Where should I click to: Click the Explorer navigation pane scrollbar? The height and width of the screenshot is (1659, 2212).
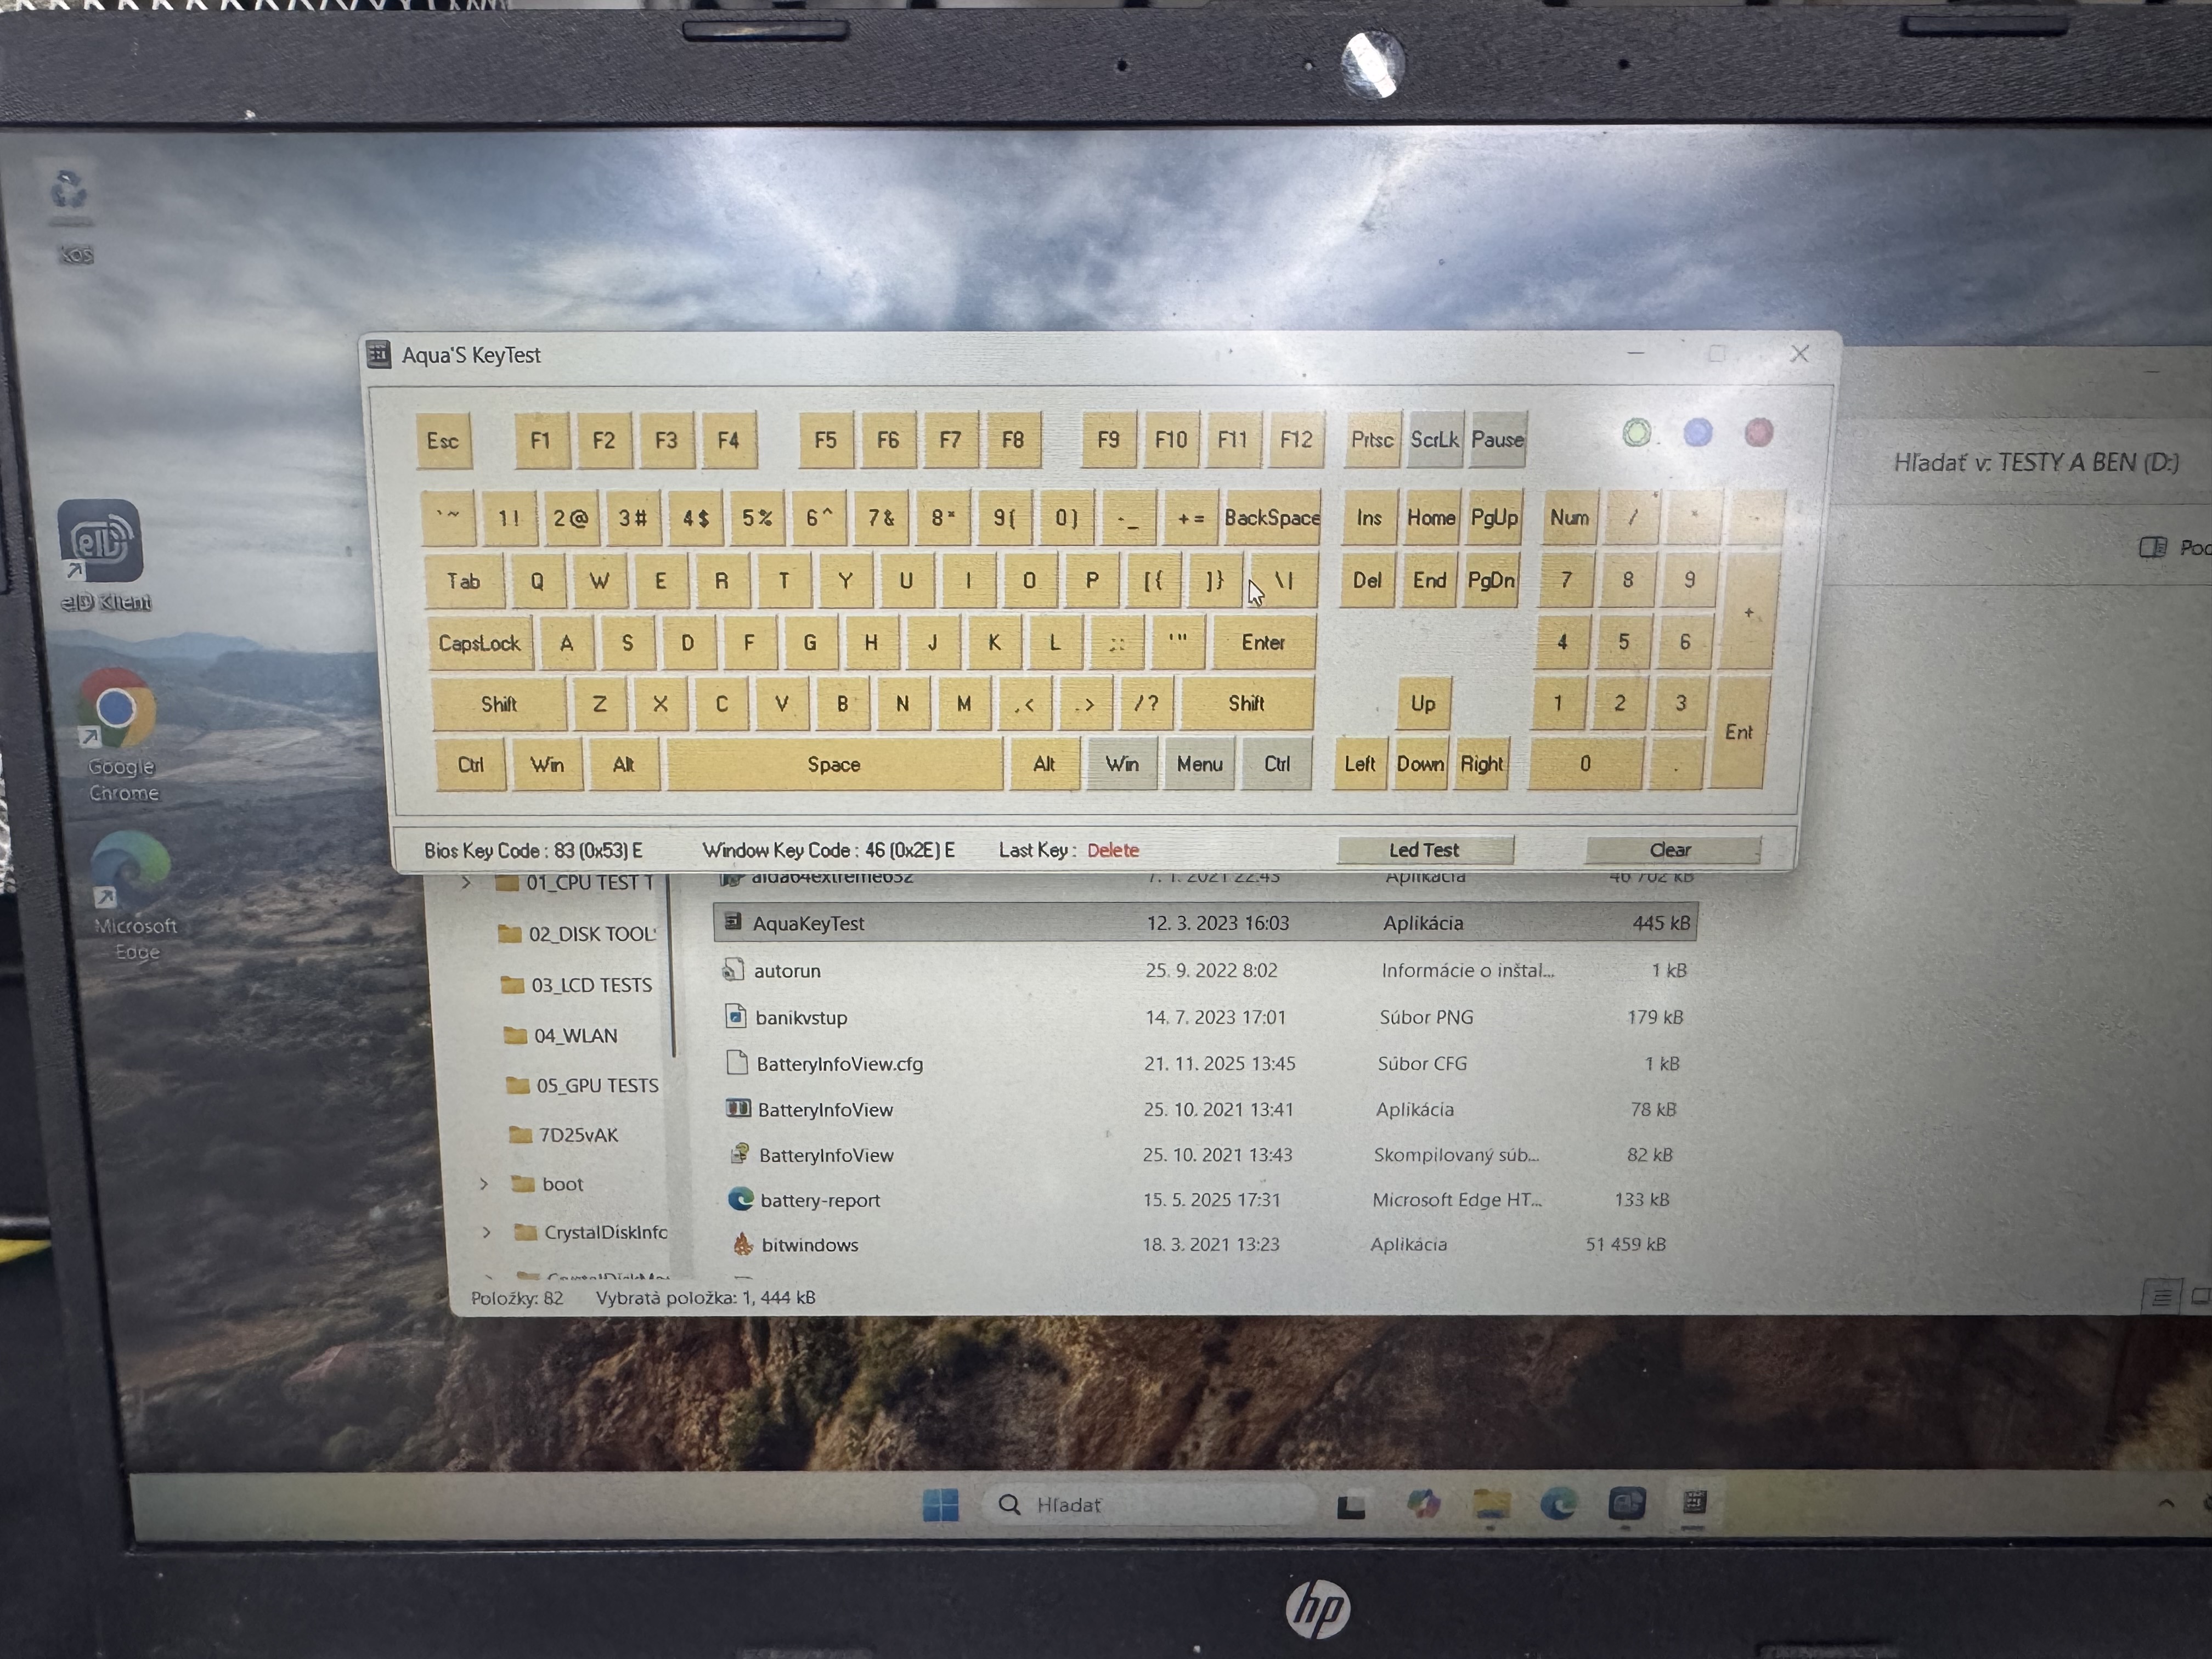[674, 965]
